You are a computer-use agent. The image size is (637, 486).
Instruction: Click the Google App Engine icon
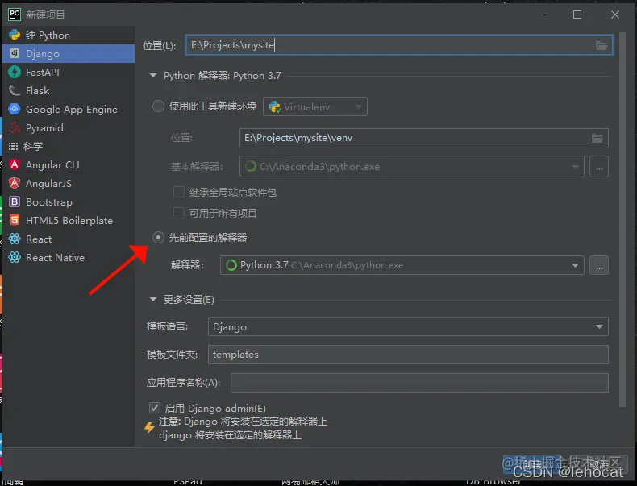pos(15,110)
